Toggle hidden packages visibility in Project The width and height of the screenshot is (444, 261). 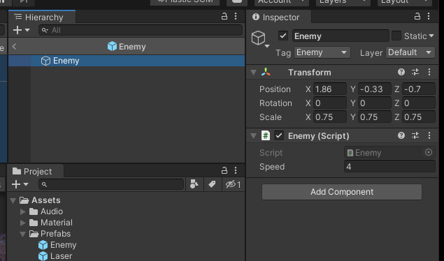[233, 184]
